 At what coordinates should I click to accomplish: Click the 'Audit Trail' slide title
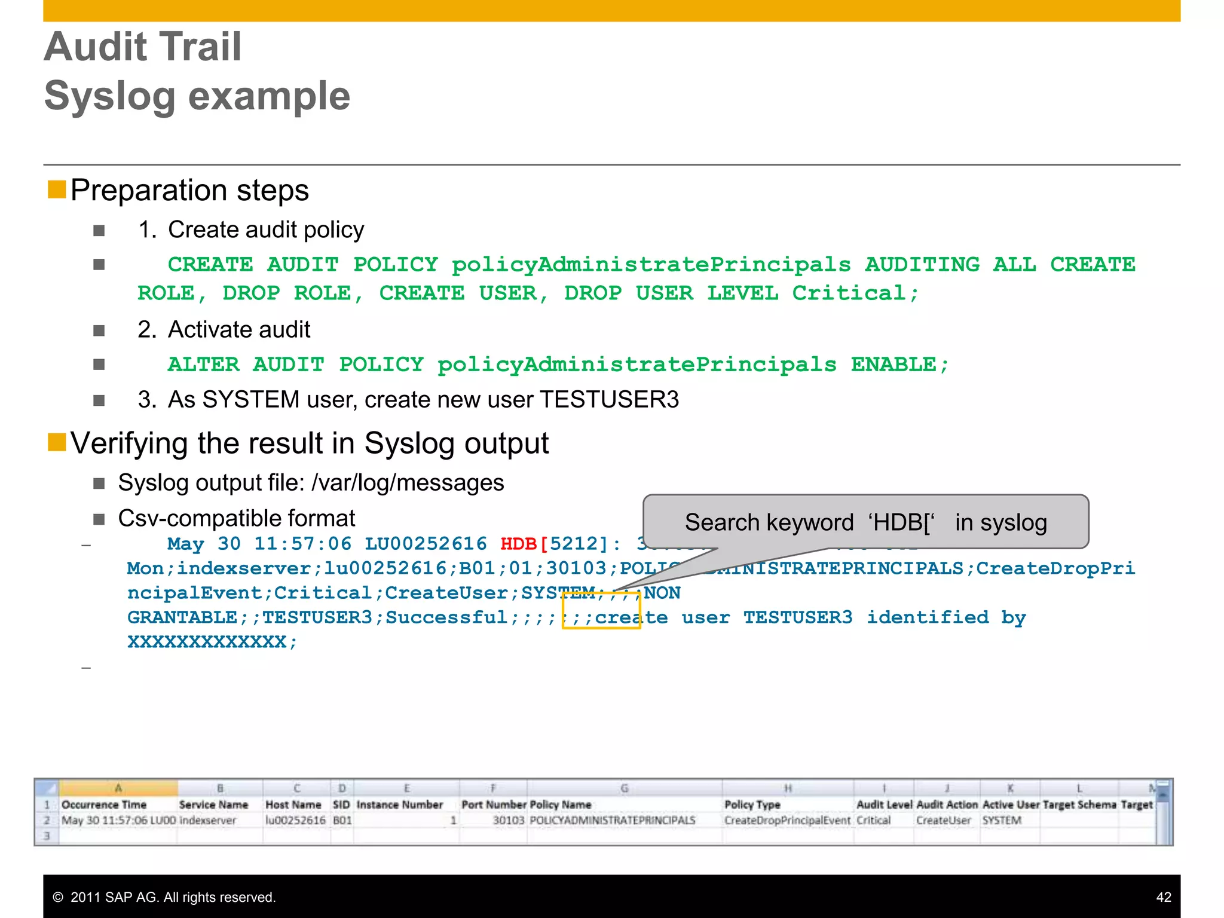(143, 47)
